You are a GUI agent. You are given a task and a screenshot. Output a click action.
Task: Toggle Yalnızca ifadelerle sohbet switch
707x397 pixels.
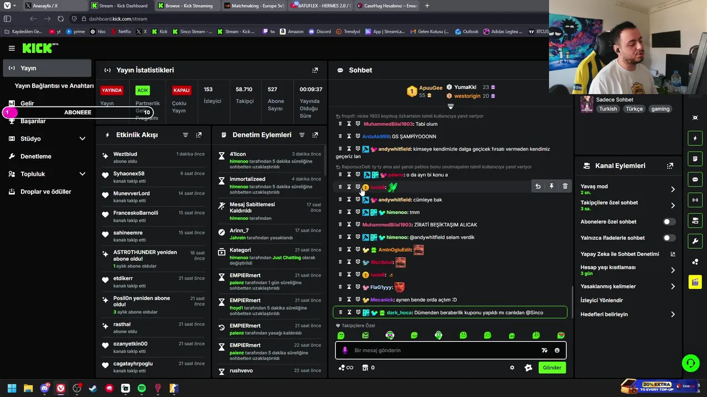pos(668,238)
